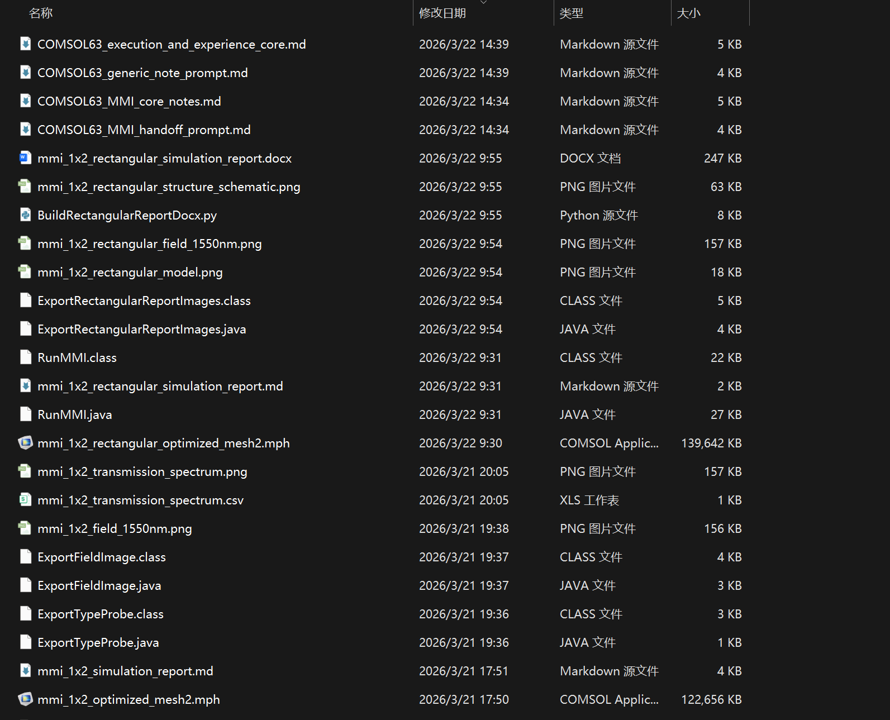Select file name mmi_1x2_transmission_spectrum.png
The height and width of the screenshot is (720, 890).
pyautogui.click(x=142, y=471)
